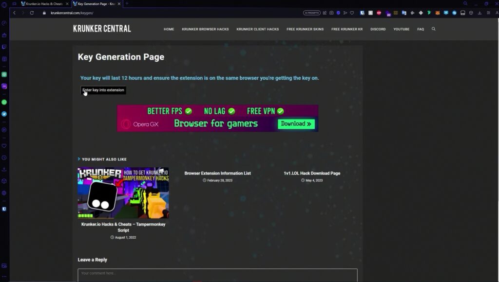Screen dimensions: 499x282
Task: Open History clock icon in sidebar
Action: pos(4,158)
